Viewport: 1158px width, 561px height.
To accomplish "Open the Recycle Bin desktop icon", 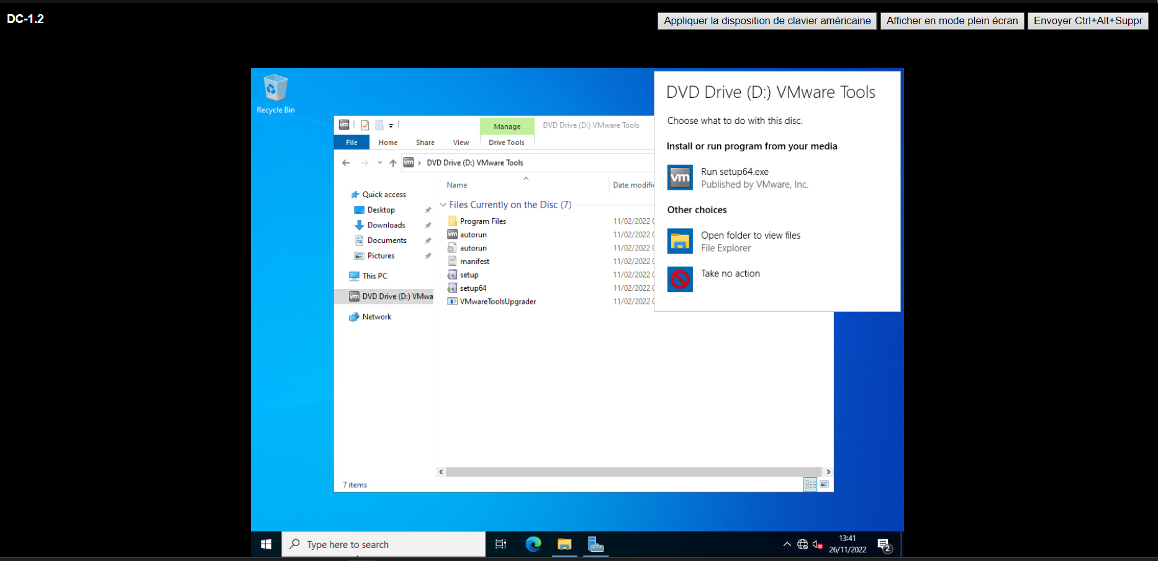I will [276, 94].
